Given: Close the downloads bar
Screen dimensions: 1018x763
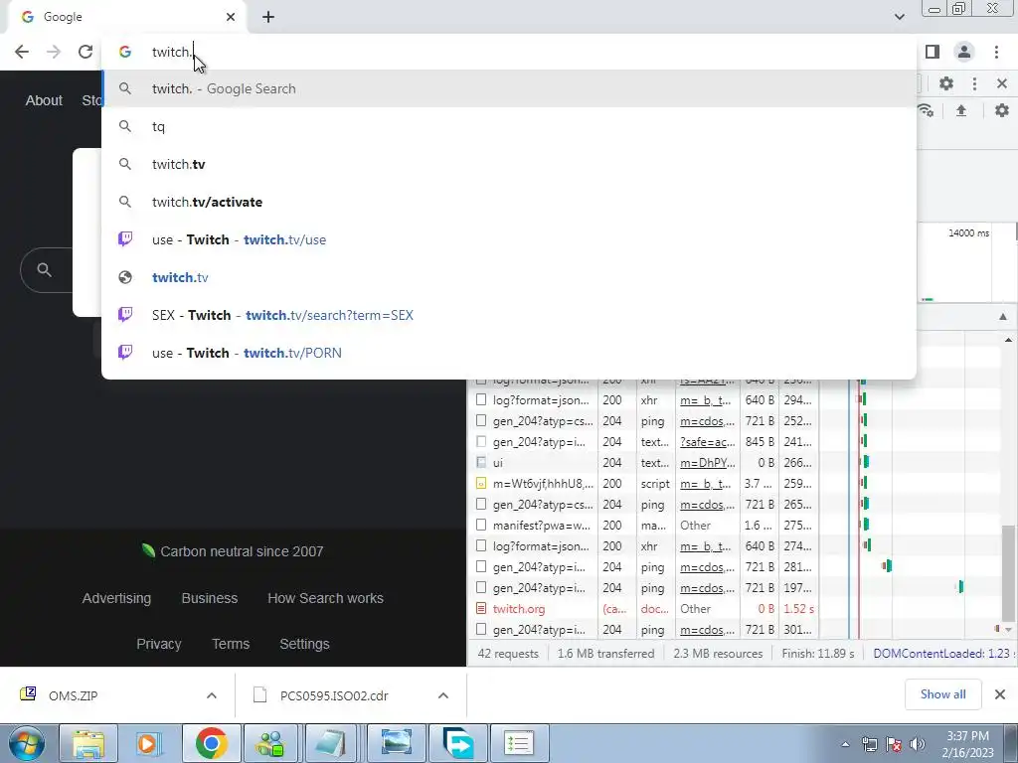Looking at the screenshot, I should click(1000, 694).
